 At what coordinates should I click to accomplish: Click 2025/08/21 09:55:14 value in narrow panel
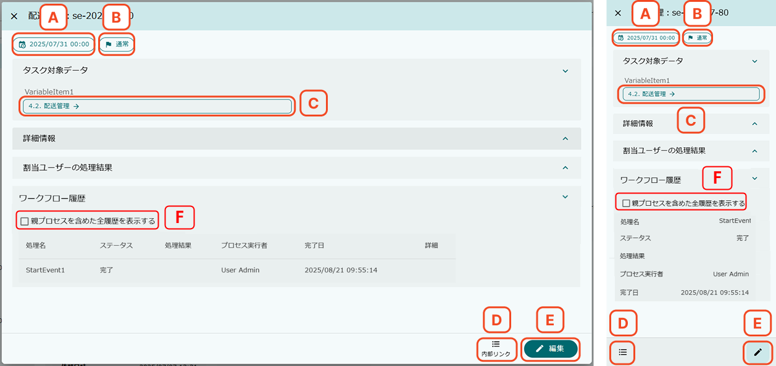(x=715, y=292)
